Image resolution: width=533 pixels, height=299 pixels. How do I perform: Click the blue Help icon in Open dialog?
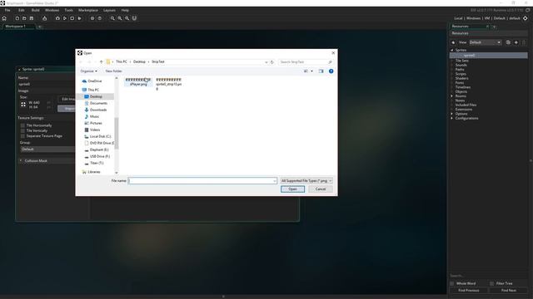[x=331, y=71]
